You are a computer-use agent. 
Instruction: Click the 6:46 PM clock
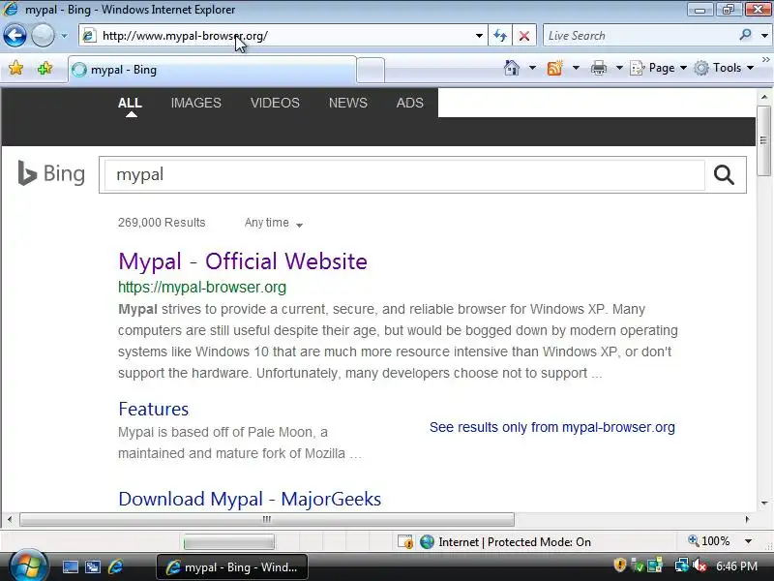point(736,566)
